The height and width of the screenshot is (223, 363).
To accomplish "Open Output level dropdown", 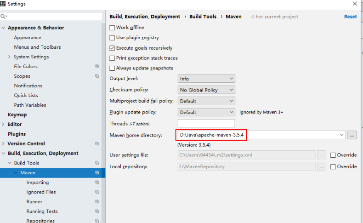I will (206, 79).
